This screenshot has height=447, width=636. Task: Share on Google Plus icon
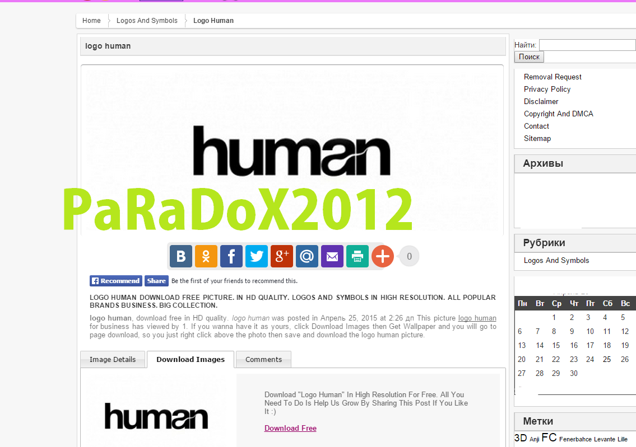coord(282,256)
